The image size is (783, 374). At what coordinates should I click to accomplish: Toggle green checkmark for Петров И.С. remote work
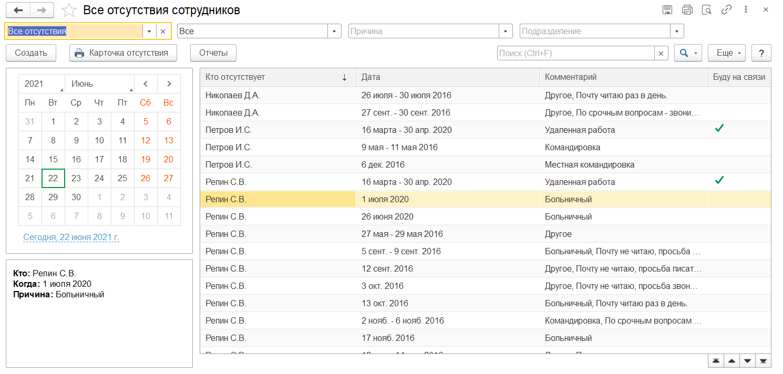719,128
